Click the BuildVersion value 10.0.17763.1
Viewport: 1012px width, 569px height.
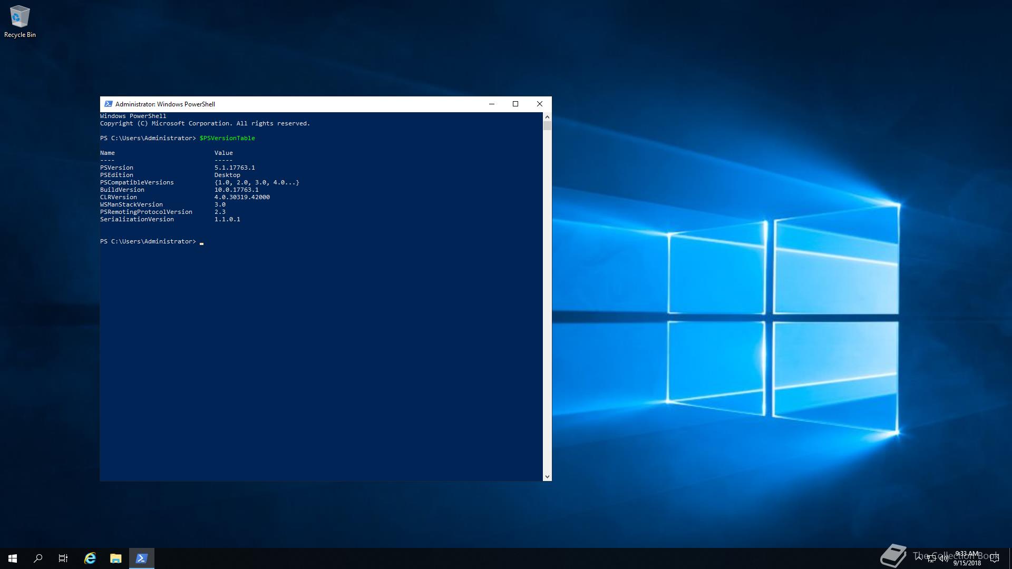point(236,190)
